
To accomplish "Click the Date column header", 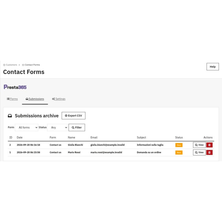I will click(19, 138).
